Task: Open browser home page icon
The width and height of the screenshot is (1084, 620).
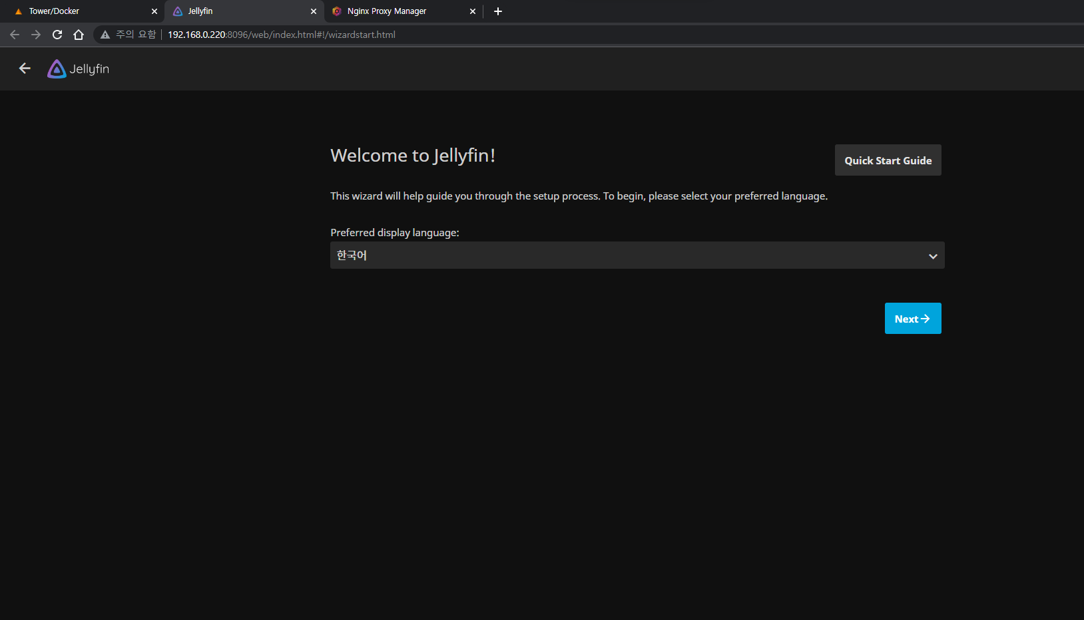Action: 79,35
